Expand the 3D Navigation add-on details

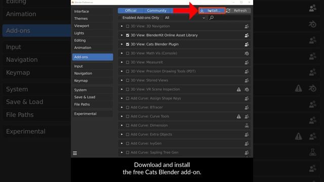(x=121, y=26)
